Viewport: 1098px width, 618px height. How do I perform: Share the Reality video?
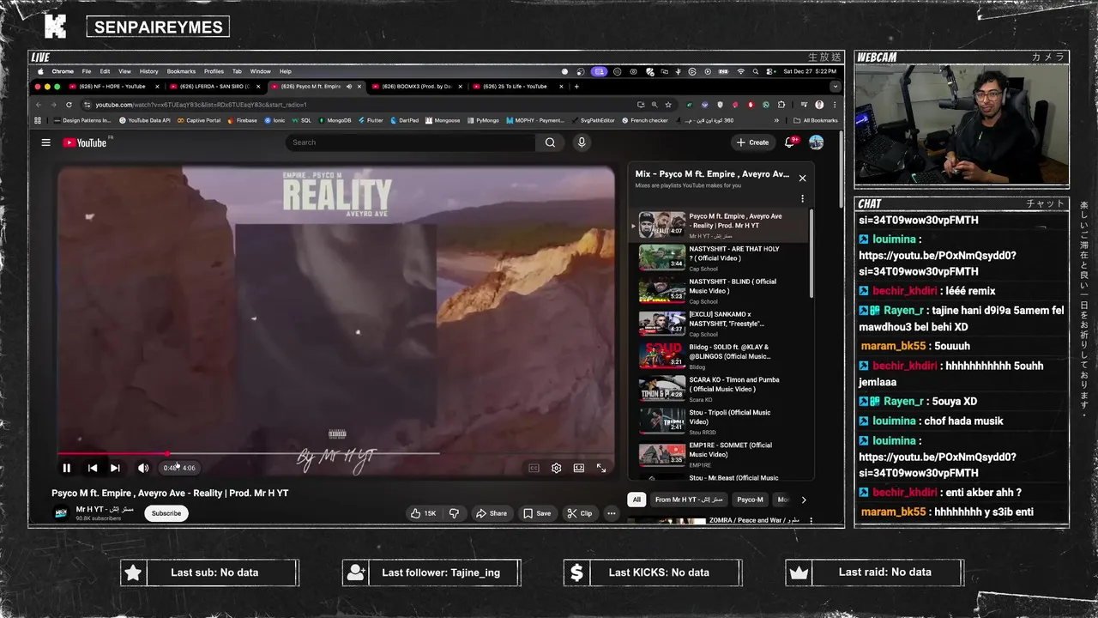point(492,513)
